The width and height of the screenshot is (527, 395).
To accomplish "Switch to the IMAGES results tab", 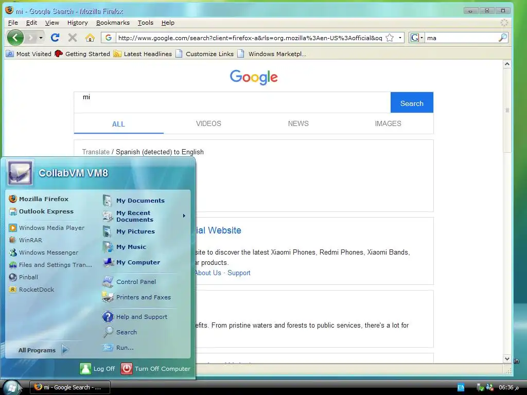I will pos(388,123).
